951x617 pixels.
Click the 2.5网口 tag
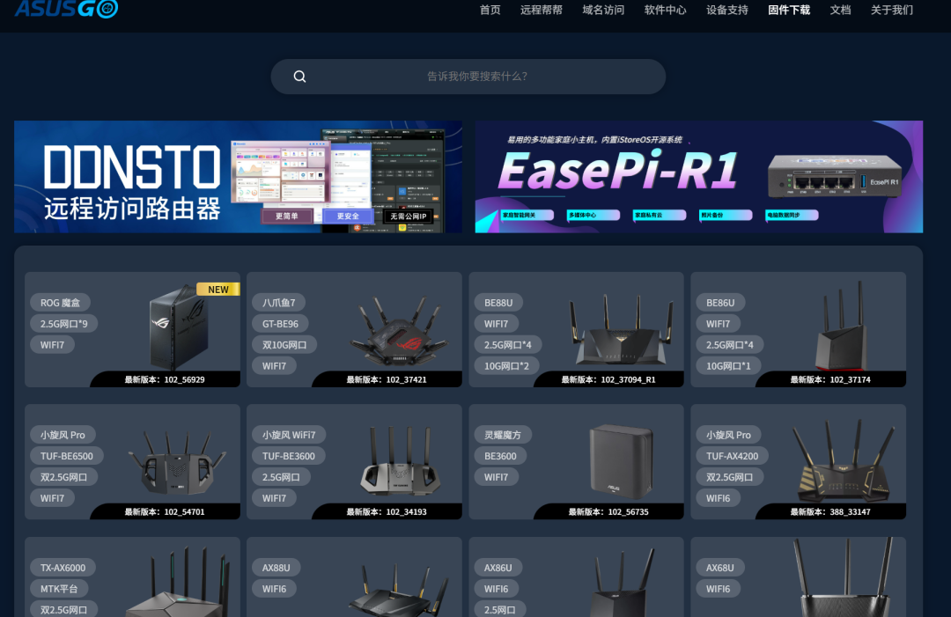click(x=500, y=610)
